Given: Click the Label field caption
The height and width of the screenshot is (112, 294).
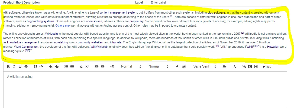Looking at the screenshot, I should pyautogui.click(x=139, y=3).
